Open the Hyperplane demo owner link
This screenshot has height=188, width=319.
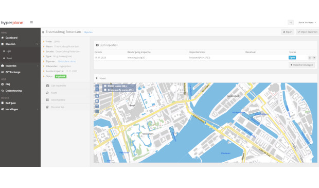pyautogui.click(x=67, y=61)
